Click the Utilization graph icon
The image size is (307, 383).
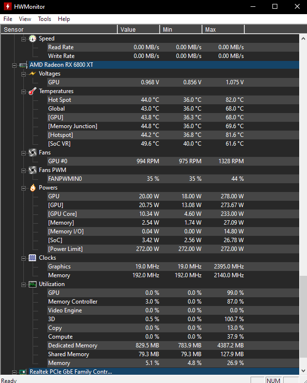tap(33, 284)
